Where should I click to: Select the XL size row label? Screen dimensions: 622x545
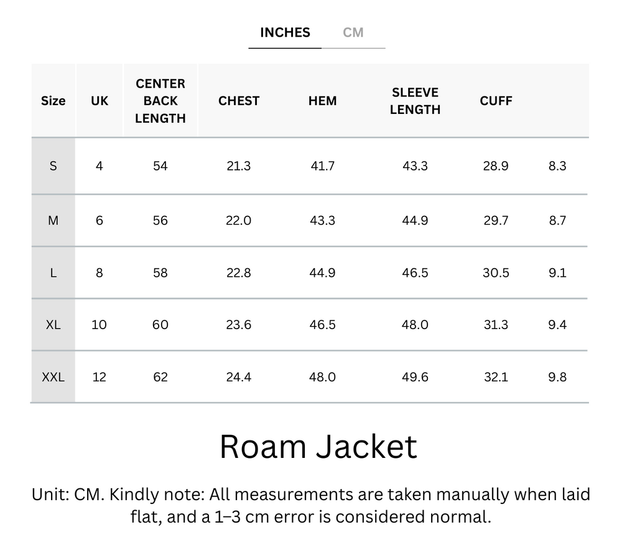pyautogui.click(x=53, y=325)
